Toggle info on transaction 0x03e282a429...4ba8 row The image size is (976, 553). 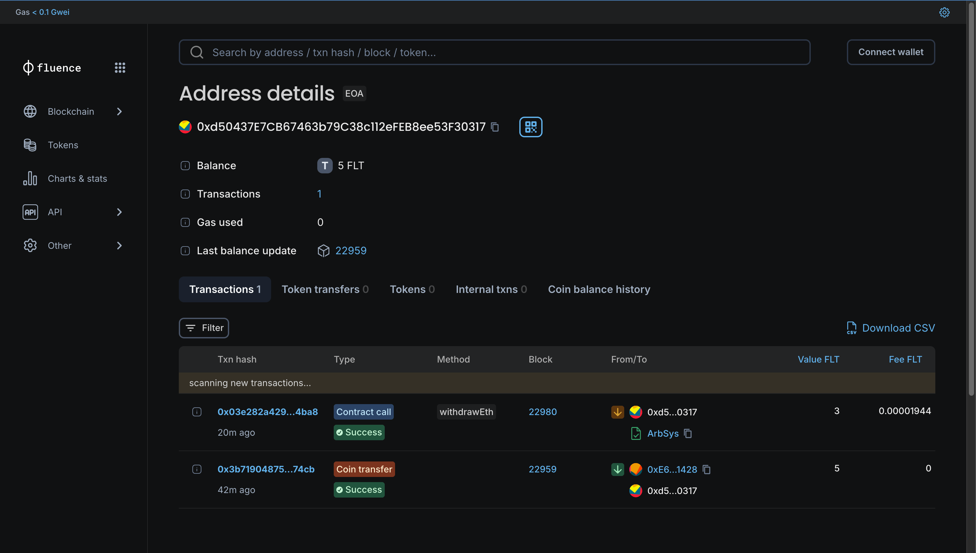197,411
